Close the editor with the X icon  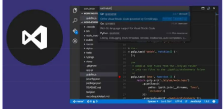tap(214, 8)
